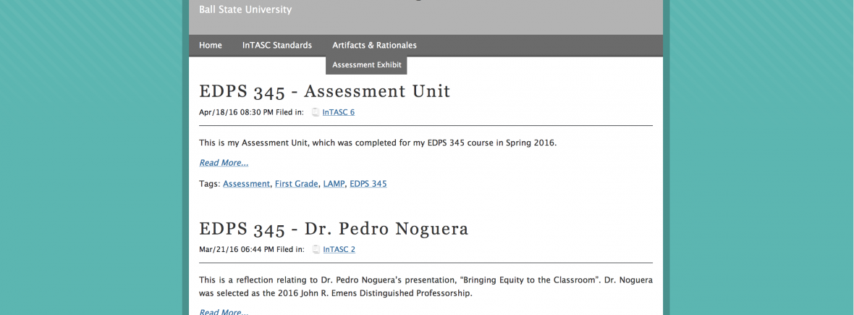Click the category icon beside InTASC 2

[316, 250]
